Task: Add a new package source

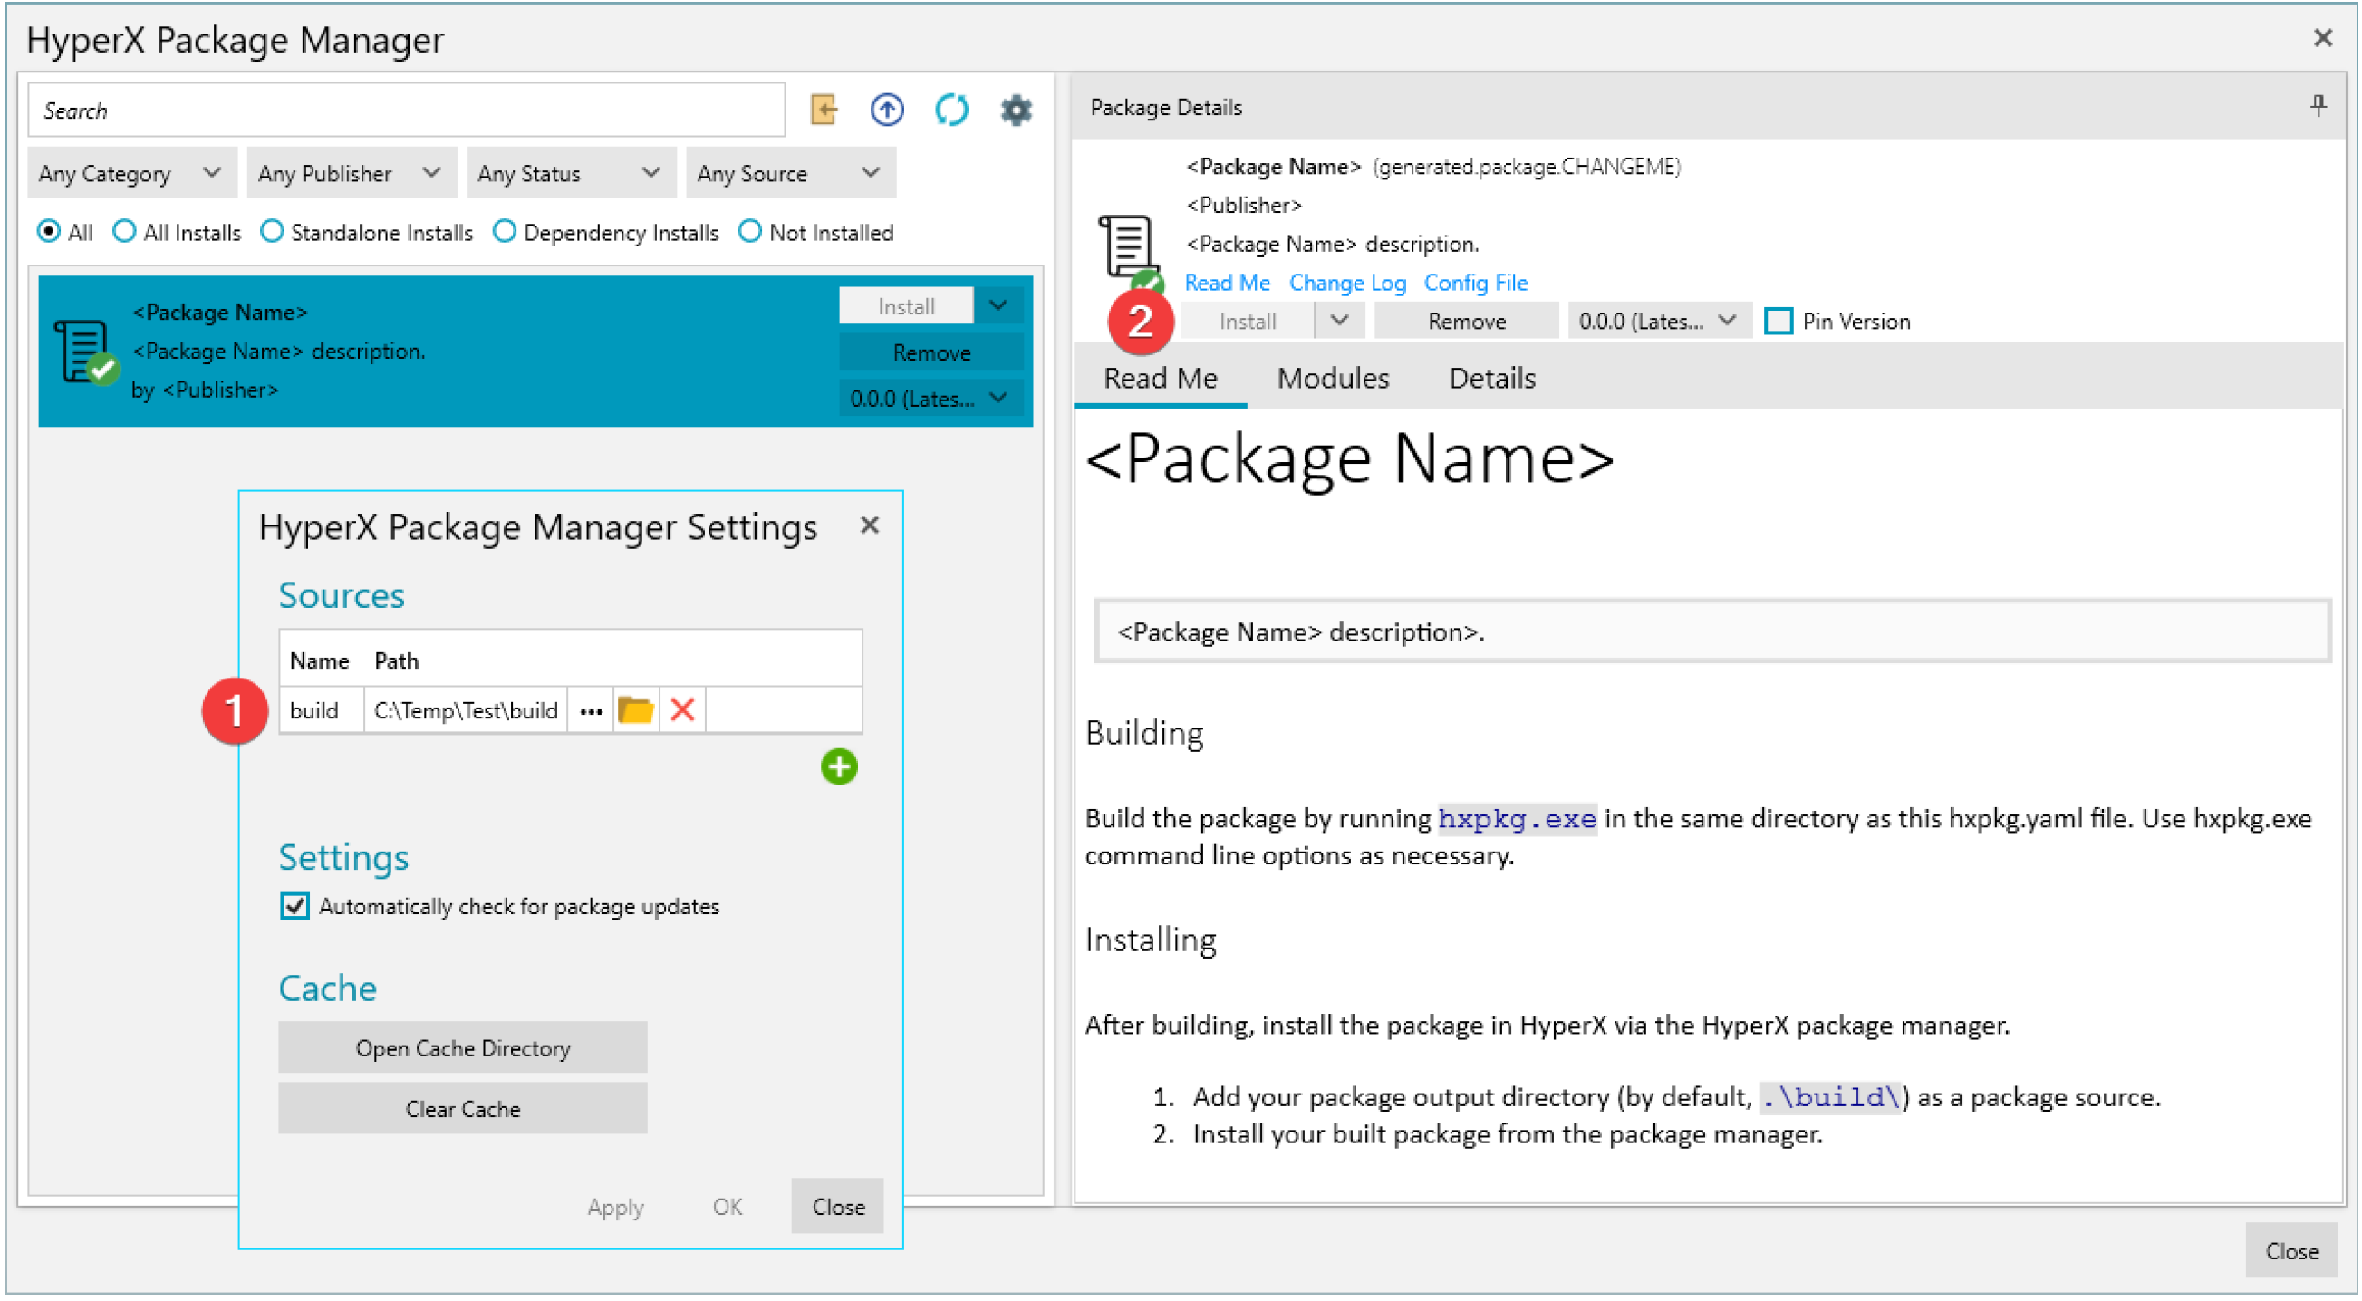Action: (839, 767)
